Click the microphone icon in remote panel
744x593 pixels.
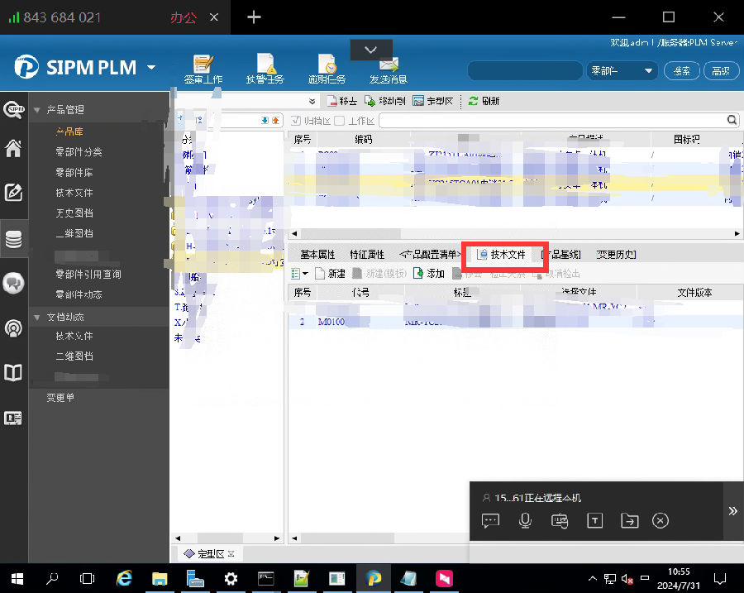(525, 520)
